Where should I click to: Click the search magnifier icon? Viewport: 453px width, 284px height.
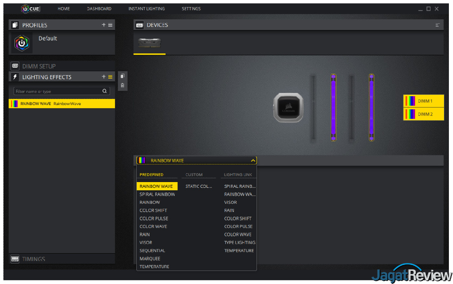pos(105,91)
